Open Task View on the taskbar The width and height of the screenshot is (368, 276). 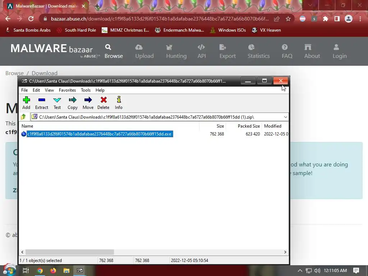pyautogui.click(x=26, y=271)
